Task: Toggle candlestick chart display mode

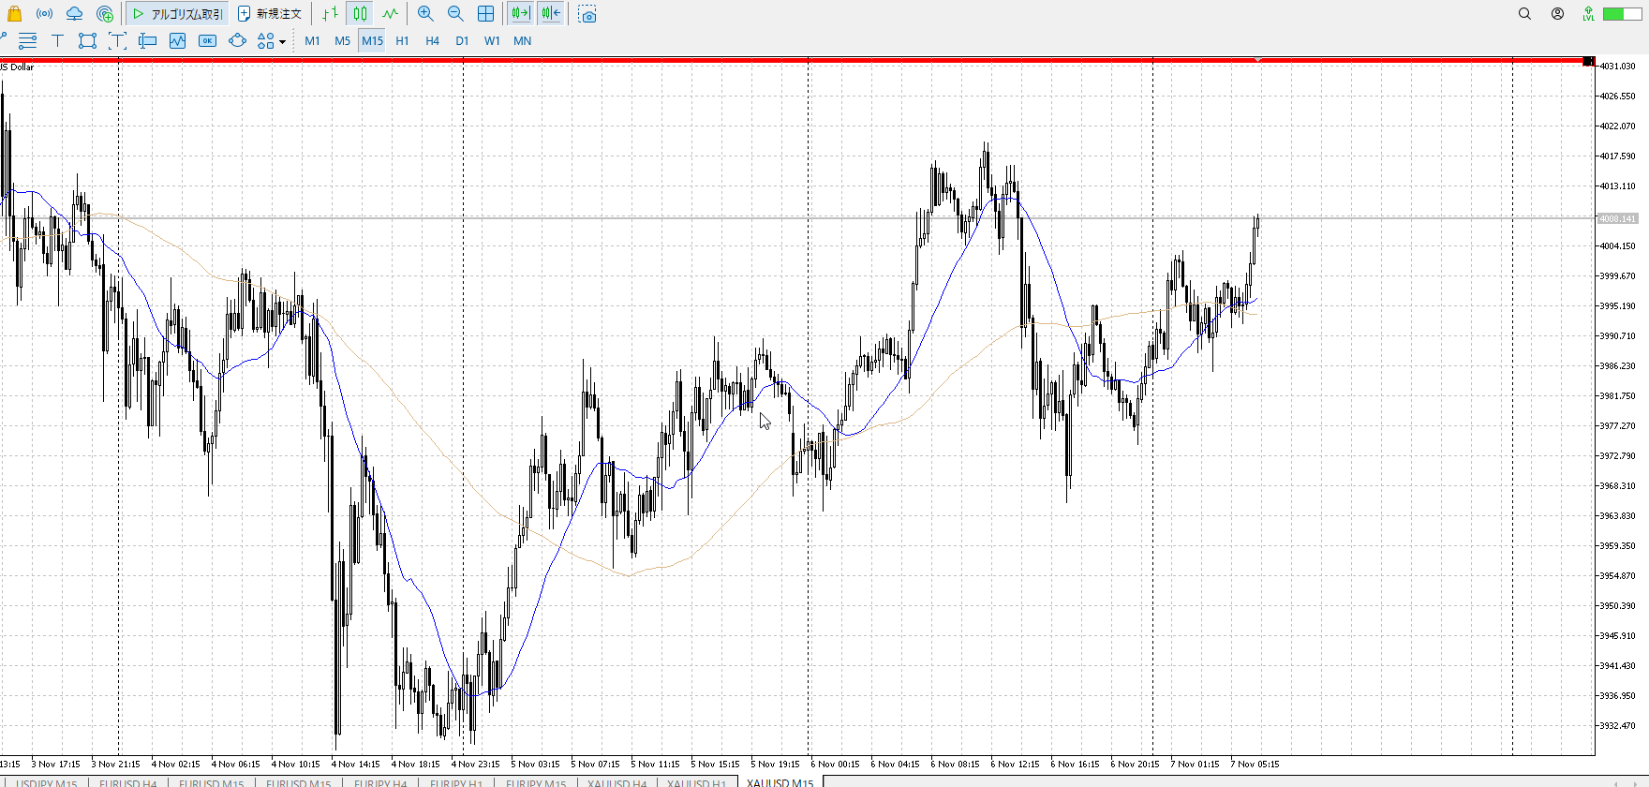Action: click(361, 14)
